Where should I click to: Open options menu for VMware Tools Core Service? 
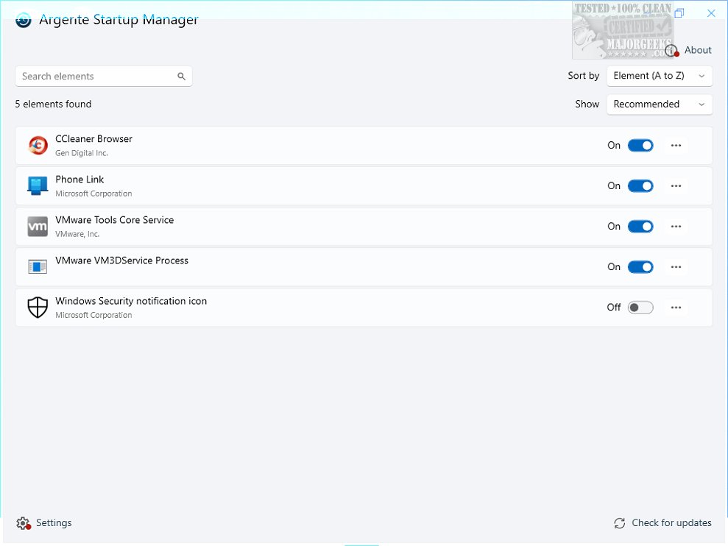[x=676, y=226]
